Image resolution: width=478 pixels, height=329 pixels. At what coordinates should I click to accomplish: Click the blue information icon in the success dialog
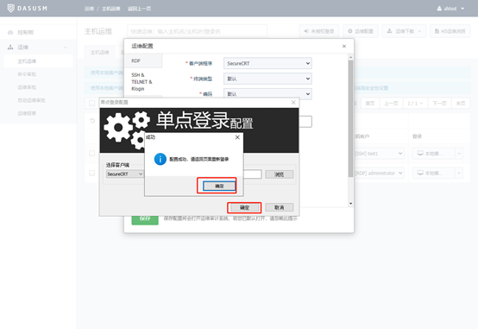pyautogui.click(x=160, y=159)
